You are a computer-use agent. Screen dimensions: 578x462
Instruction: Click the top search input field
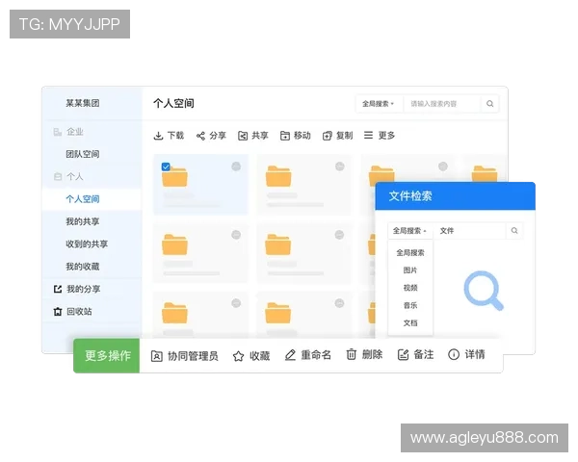pyautogui.click(x=442, y=104)
